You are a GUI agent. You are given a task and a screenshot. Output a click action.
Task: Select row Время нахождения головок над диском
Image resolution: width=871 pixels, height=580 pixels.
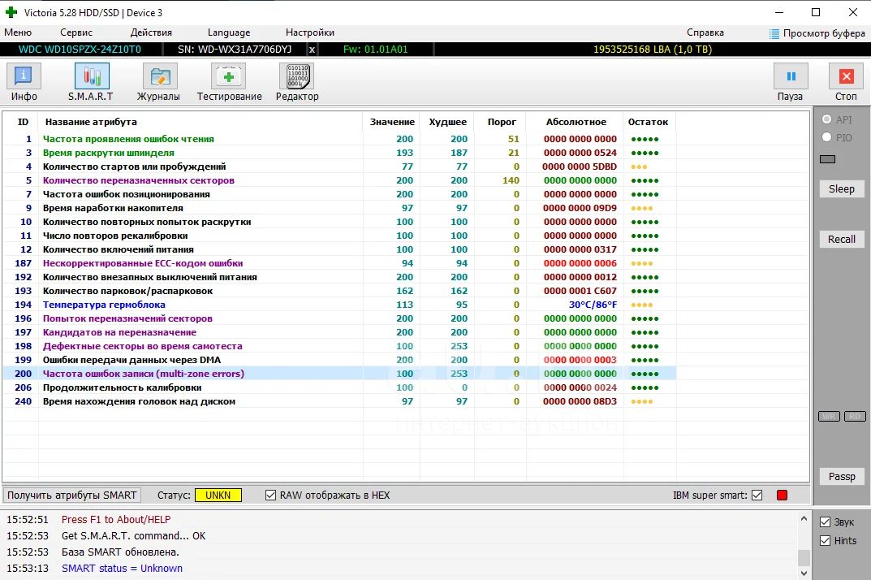(x=340, y=401)
